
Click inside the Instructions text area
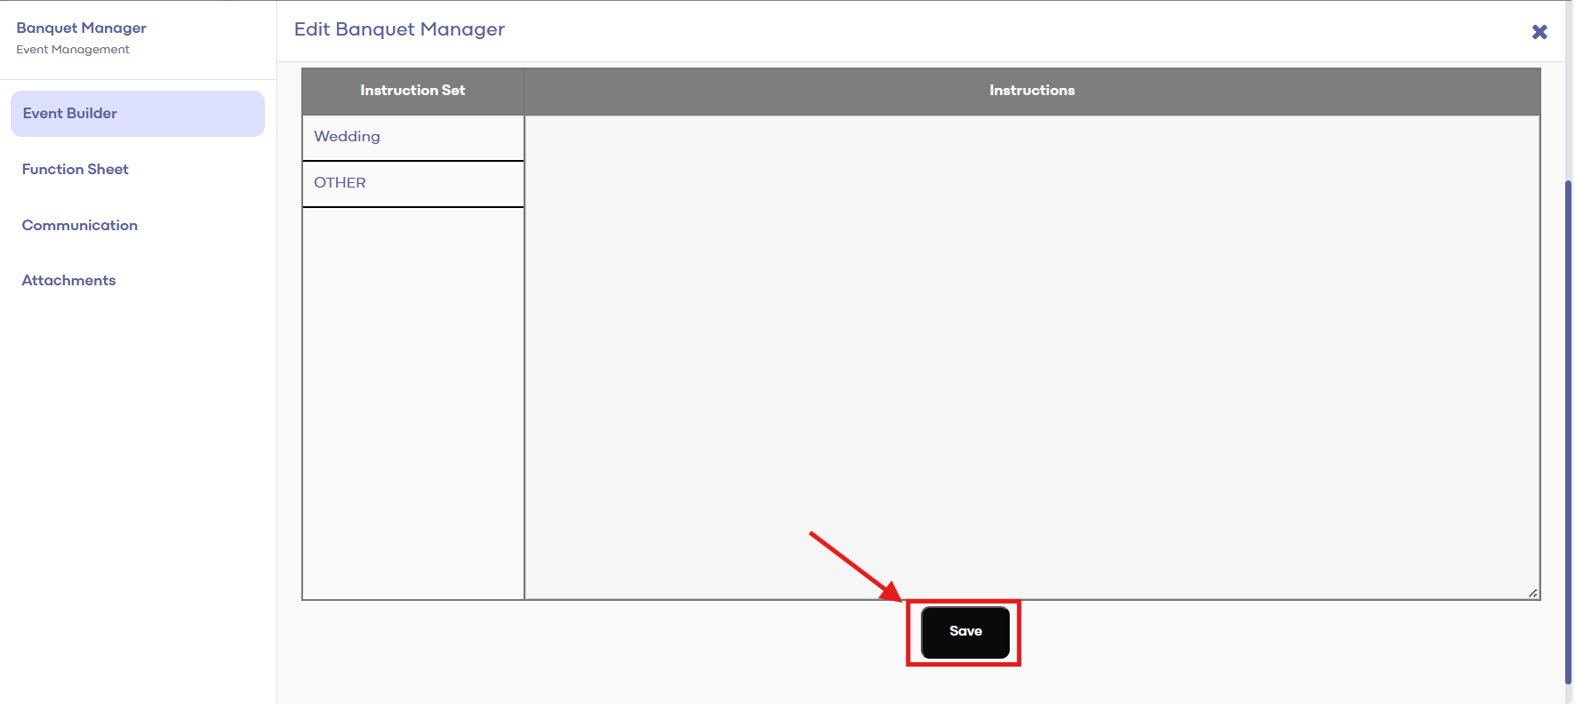1031,356
